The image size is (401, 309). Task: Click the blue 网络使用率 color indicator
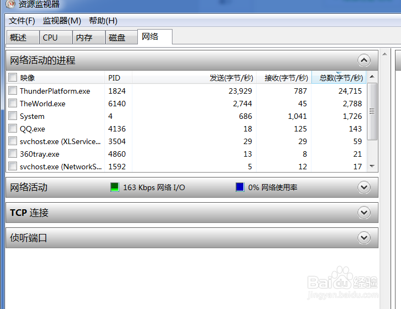tap(240, 187)
